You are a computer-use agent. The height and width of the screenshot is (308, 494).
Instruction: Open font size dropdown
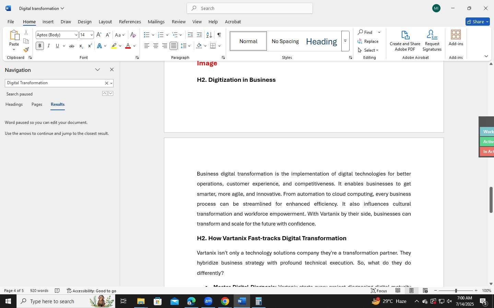pos(92,35)
